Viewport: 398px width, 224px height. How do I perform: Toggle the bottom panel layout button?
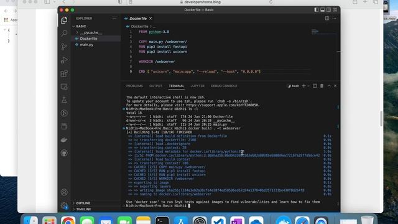coord(322,10)
